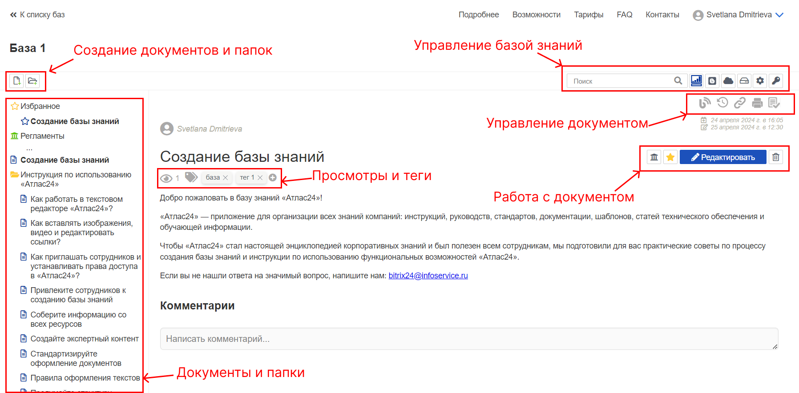Screen dimensions: 799x393
Task: Print the document via the printer icon
Action: point(757,103)
